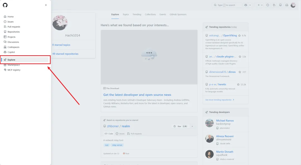This screenshot has height=165, width=301.
Task: Expand the dropdown next to the realm Star button
Action: 192,126
